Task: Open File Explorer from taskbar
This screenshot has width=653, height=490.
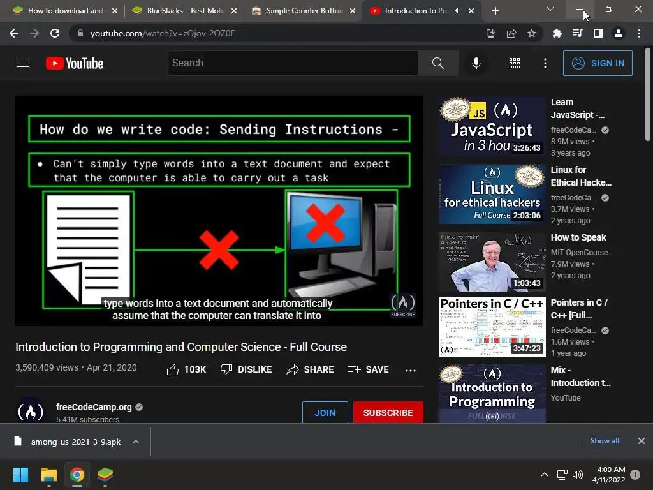Action: (x=48, y=475)
